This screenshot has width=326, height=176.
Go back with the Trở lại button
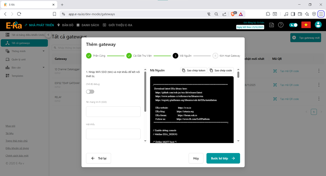pyautogui.click(x=98, y=158)
